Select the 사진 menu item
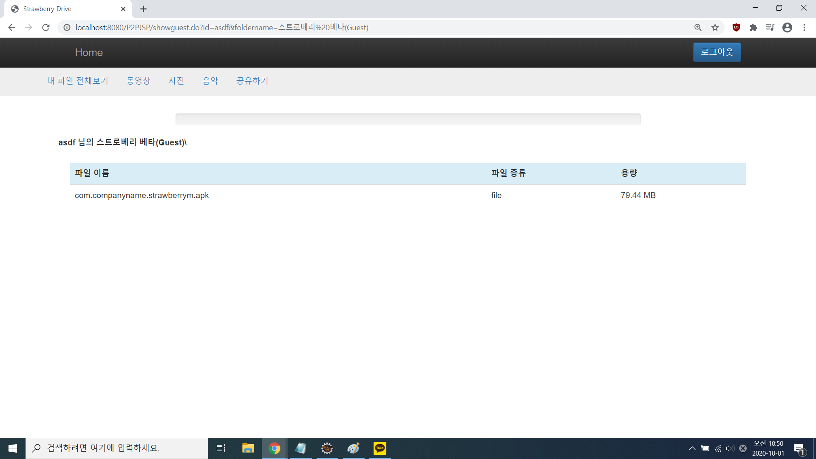 point(176,81)
